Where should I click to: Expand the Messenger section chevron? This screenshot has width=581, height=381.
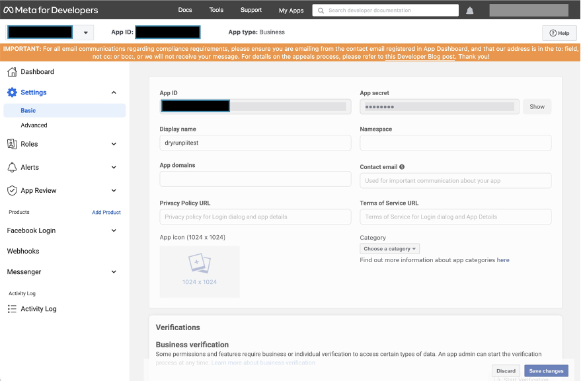[x=114, y=272]
